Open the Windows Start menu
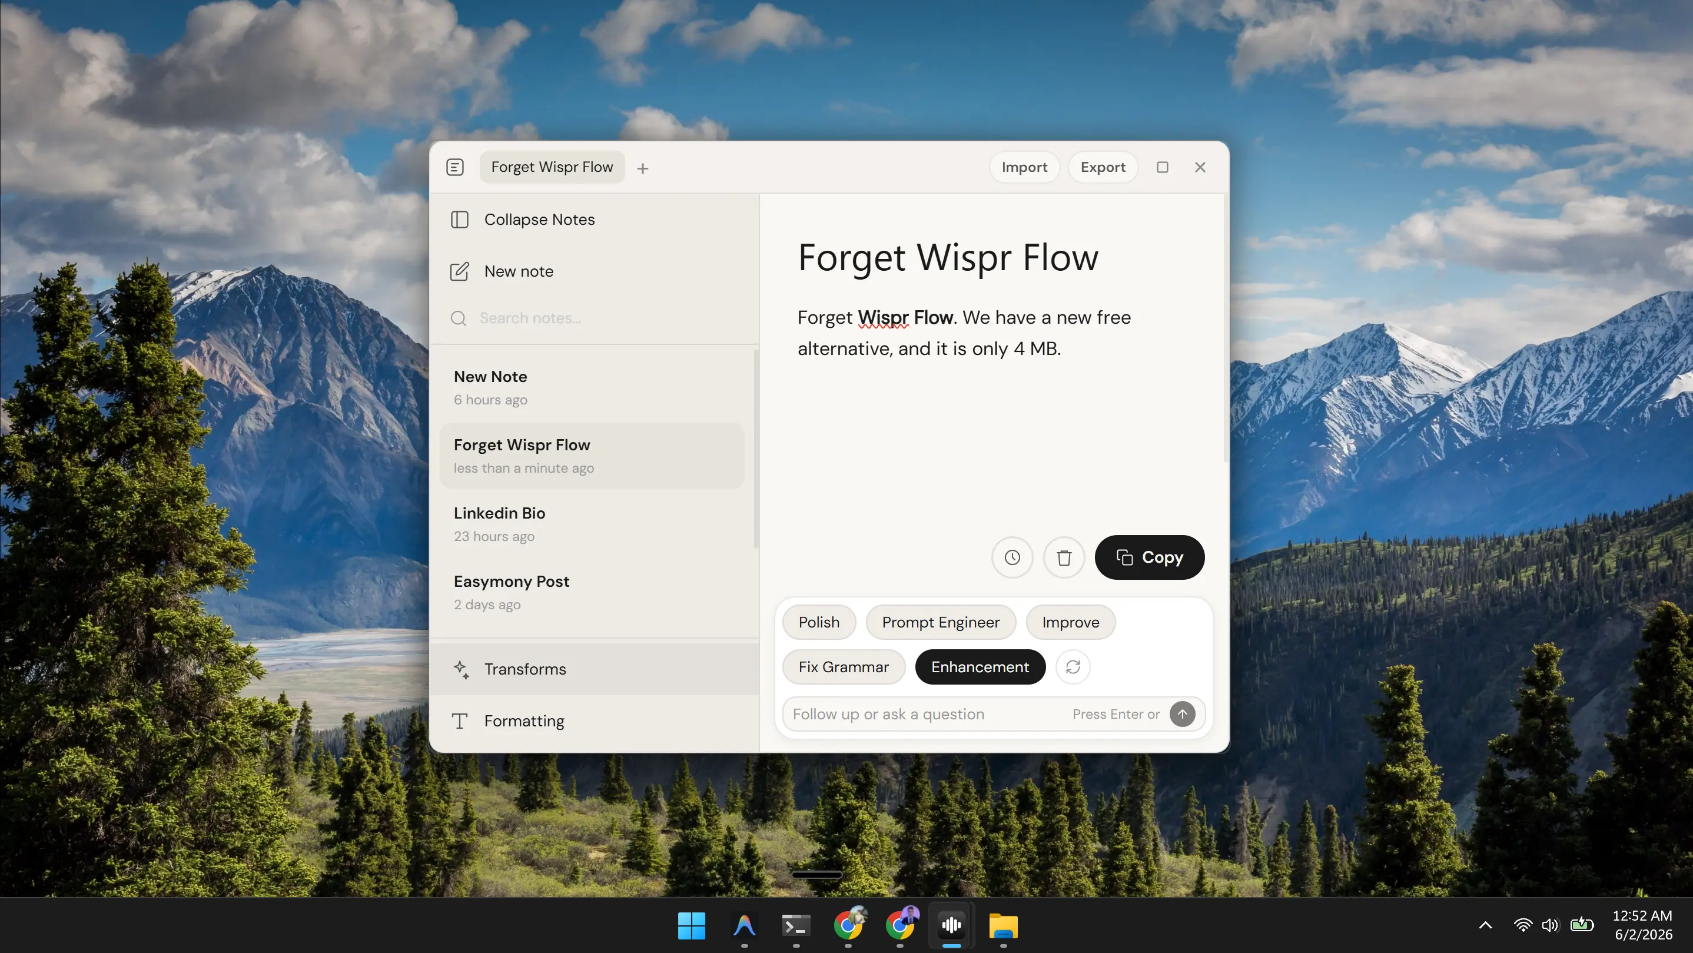1693x953 pixels. click(692, 925)
